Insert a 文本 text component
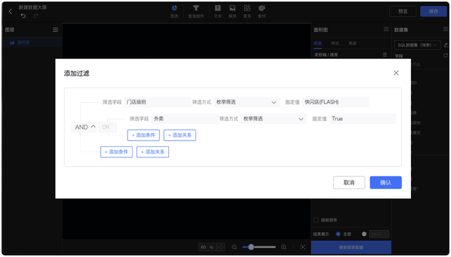The width and height of the screenshot is (451, 257). [x=218, y=11]
